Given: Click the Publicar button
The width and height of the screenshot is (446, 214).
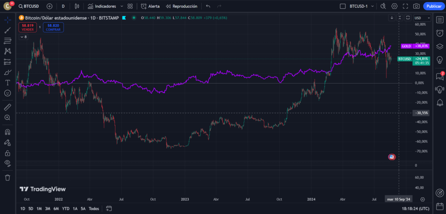Looking at the screenshot, I should point(434,6).
